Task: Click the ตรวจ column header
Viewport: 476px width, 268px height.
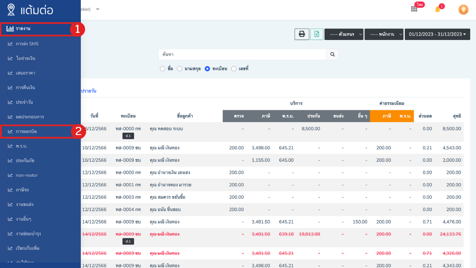Action: pos(239,116)
